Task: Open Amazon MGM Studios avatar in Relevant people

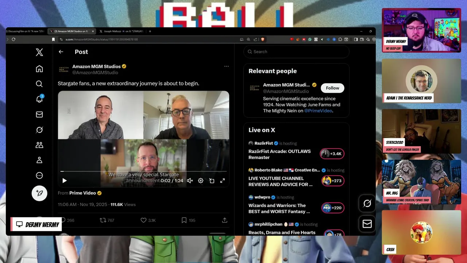Action: click(x=254, y=88)
